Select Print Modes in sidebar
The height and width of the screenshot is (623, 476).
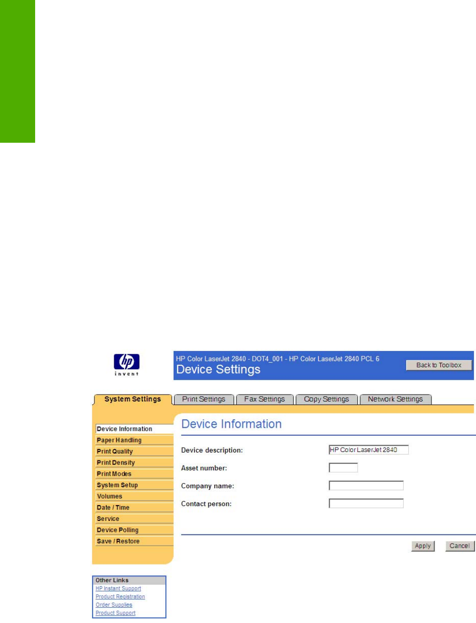click(x=134, y=474)
